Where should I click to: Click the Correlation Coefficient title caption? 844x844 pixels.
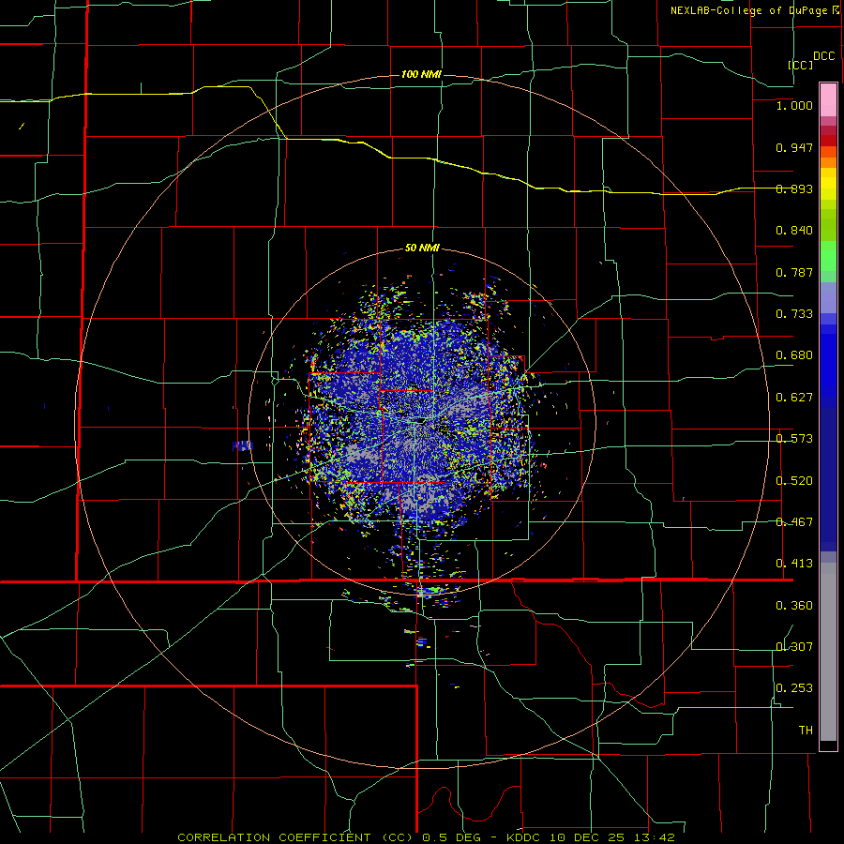coord(426,837)
